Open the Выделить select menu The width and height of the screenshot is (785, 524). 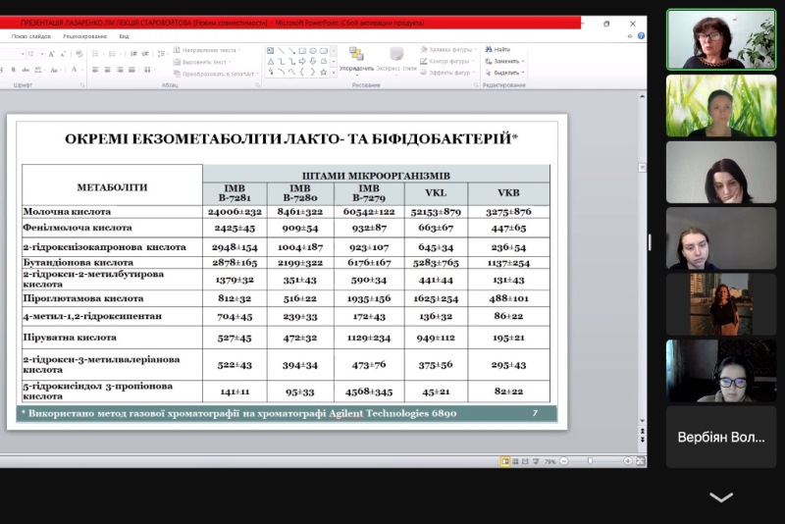click(504, 73)
